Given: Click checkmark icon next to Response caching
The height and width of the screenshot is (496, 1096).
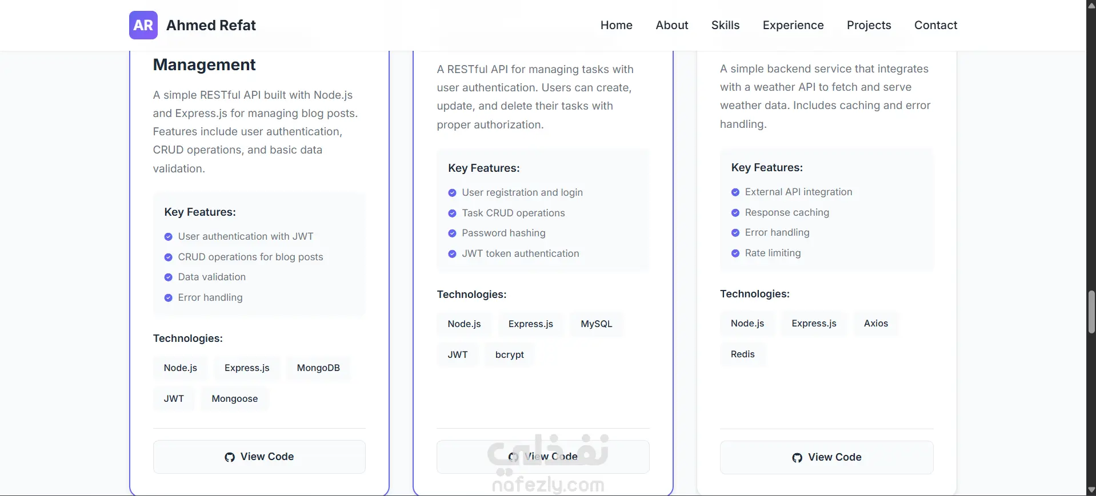Looking at the screenshot, I should tap(735, 213).
